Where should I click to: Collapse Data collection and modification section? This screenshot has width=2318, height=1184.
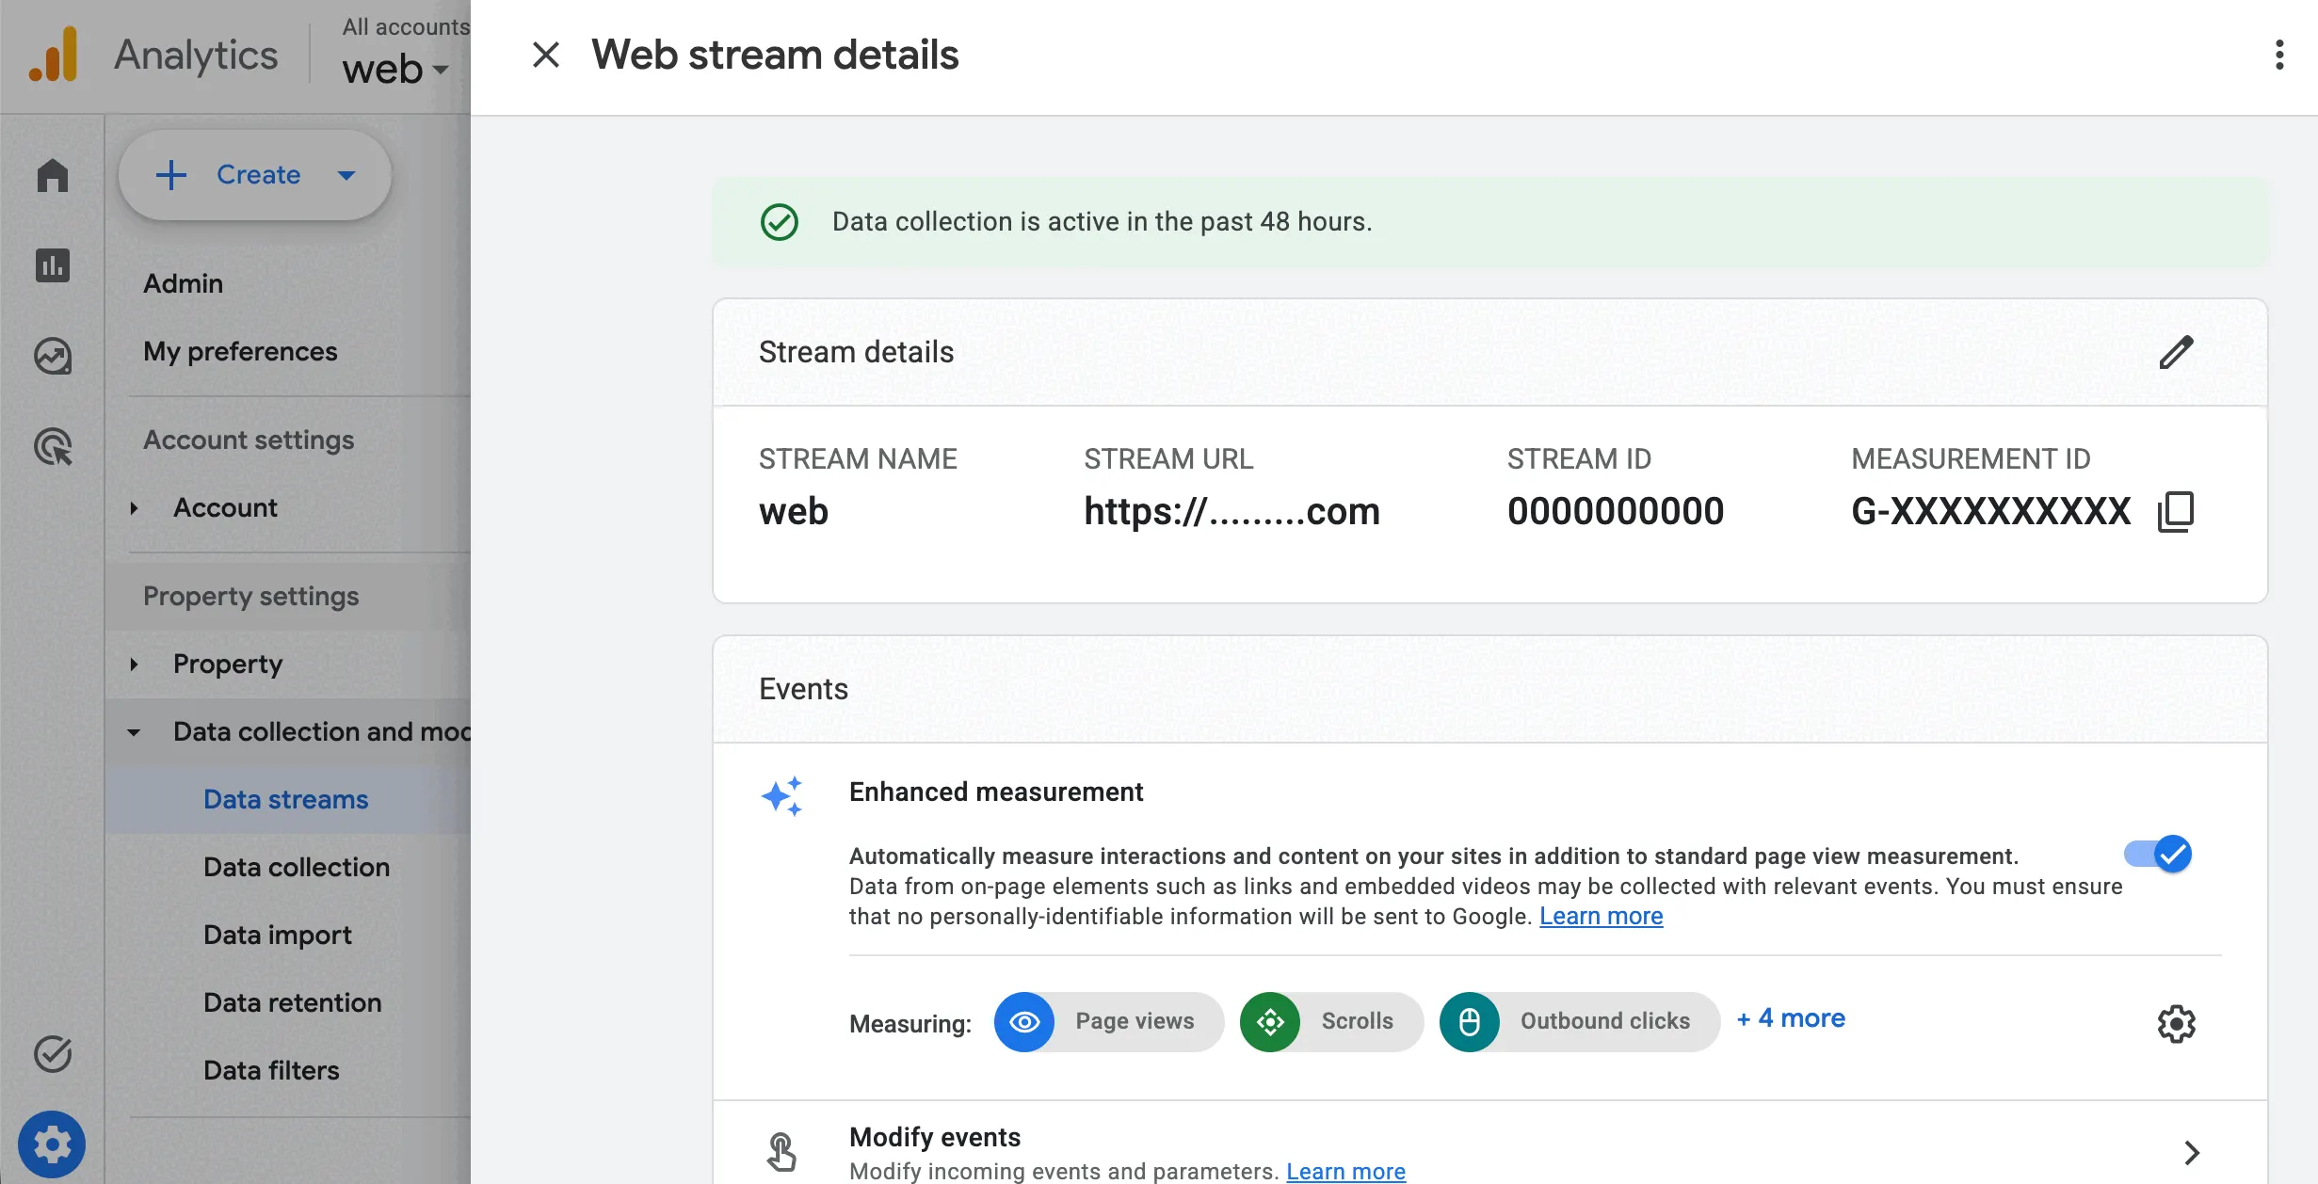134,732
